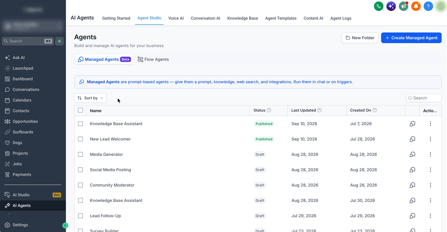
Task: Open the Agent Logs tab
Action: tap(341, 18)
